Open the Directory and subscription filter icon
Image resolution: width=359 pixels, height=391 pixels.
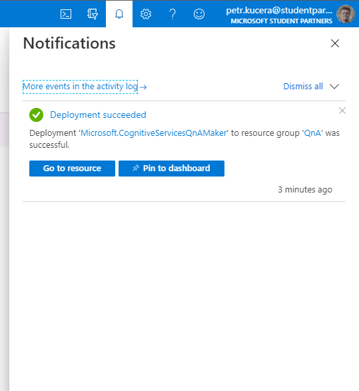tap(93, 14)
